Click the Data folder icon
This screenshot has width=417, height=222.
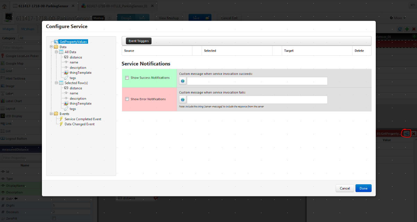[x=56, y=47]
